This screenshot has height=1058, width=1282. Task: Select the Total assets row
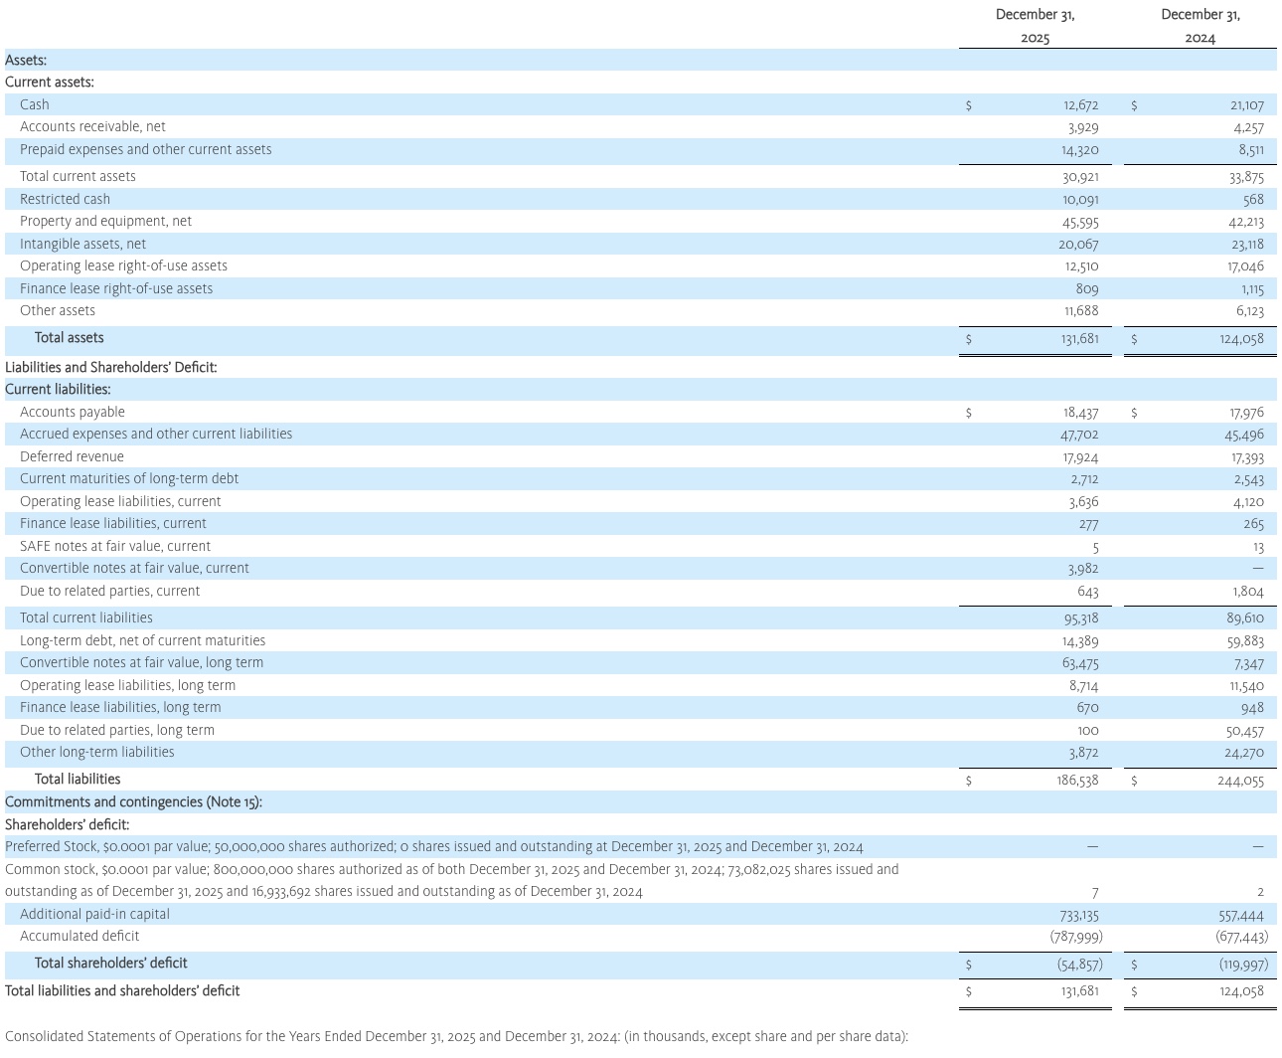coord(69,338)
